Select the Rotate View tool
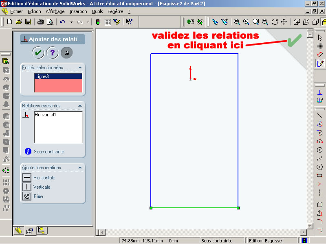This screenshot has width=326, height=244. tap(275, 22)
